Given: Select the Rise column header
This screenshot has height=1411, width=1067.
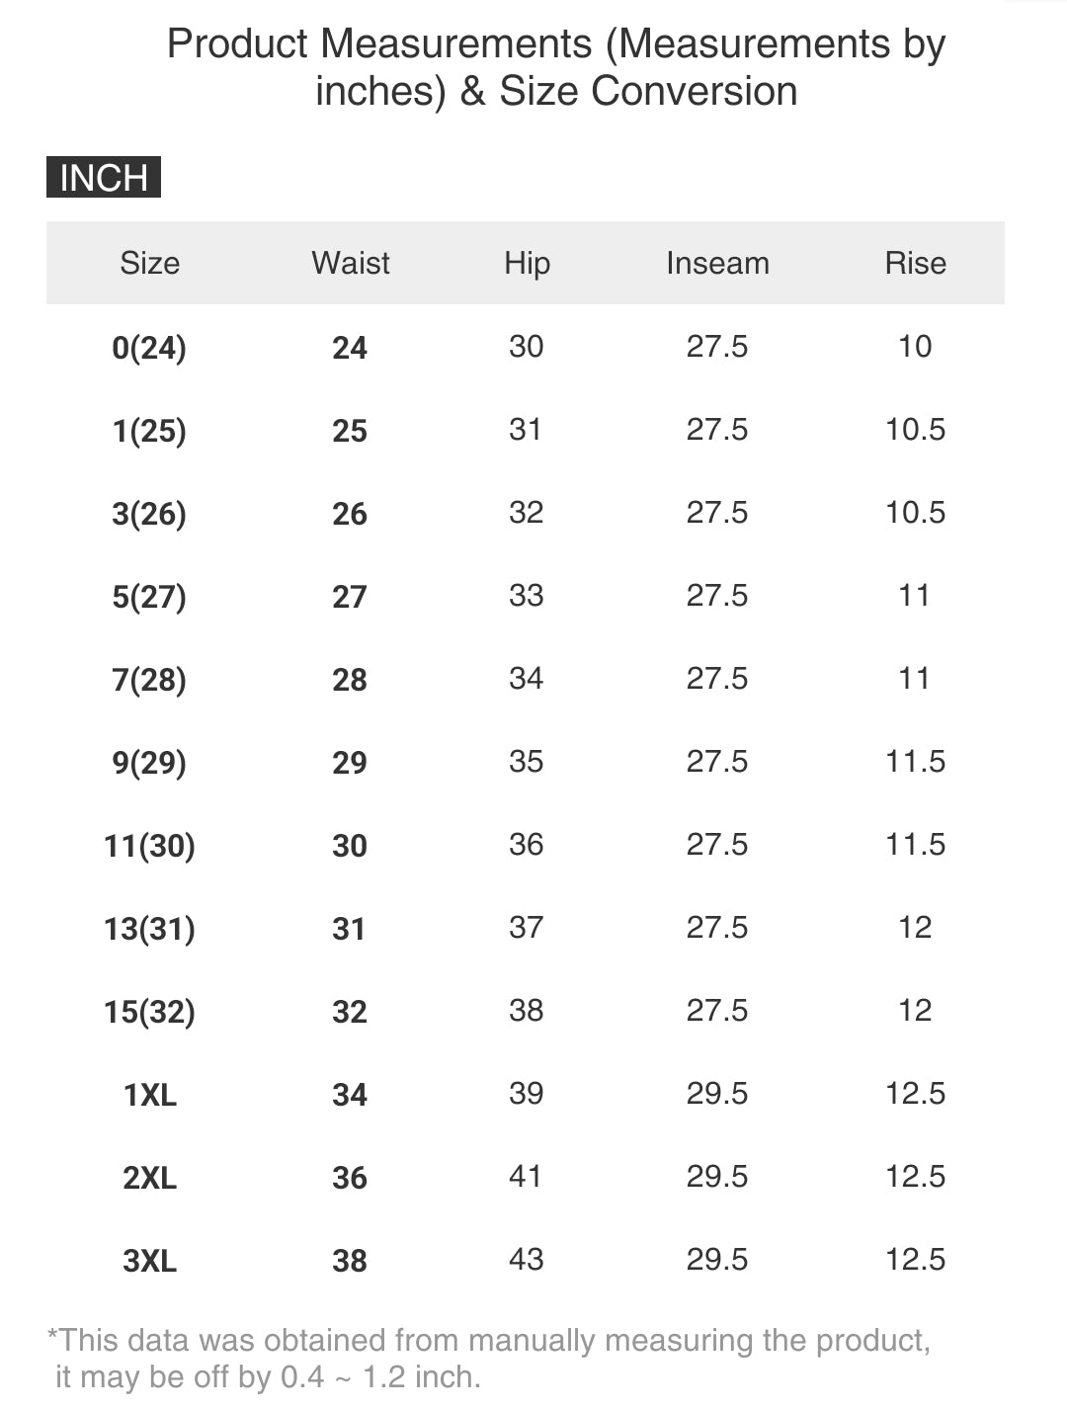Looking at the screenshot, I should pyautogui.click(x=915, y=263).
